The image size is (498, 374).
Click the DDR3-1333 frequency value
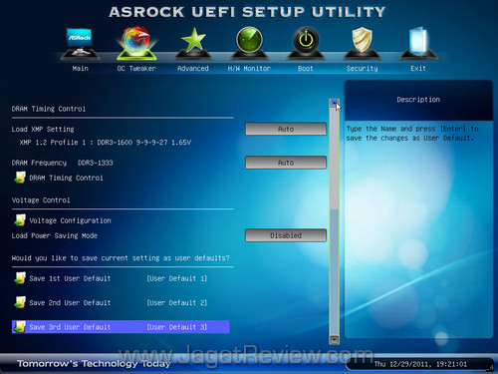[x=96, y=163]
